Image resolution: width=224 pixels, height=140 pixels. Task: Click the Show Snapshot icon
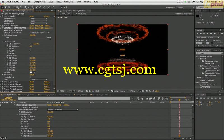(x=90, y=91)
